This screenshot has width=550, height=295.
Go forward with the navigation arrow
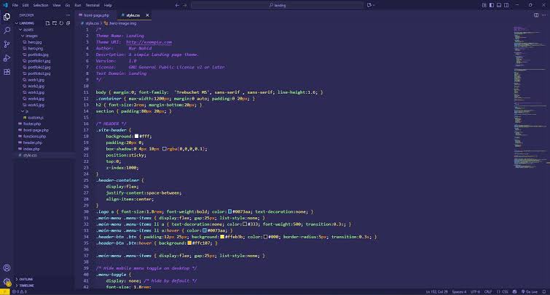point(185,5)
